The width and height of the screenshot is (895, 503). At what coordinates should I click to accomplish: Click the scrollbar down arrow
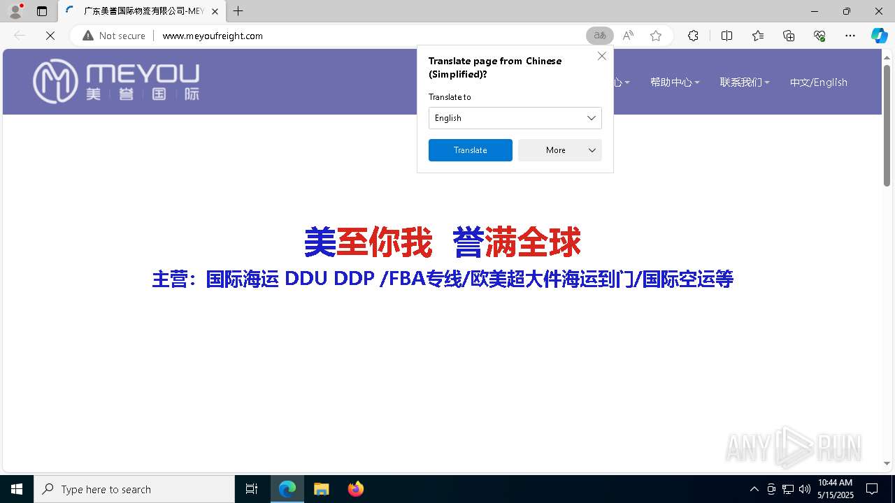pos(887,463)
